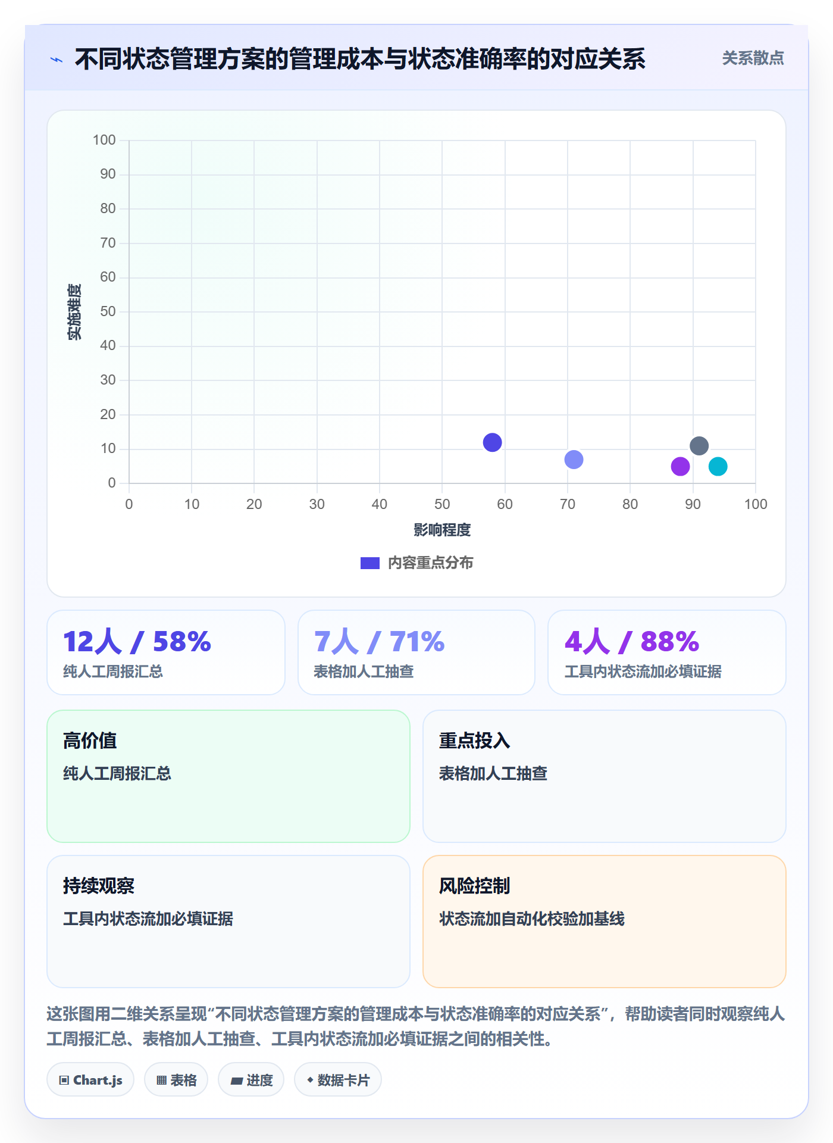
Task: Click the 数据卡片 tag chip
Action: pyautogui.click(x=338, y=1080)
